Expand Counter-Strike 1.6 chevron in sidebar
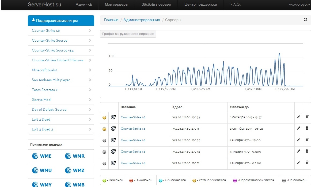The width and height of the screenshot is (311, 187). 90,30
